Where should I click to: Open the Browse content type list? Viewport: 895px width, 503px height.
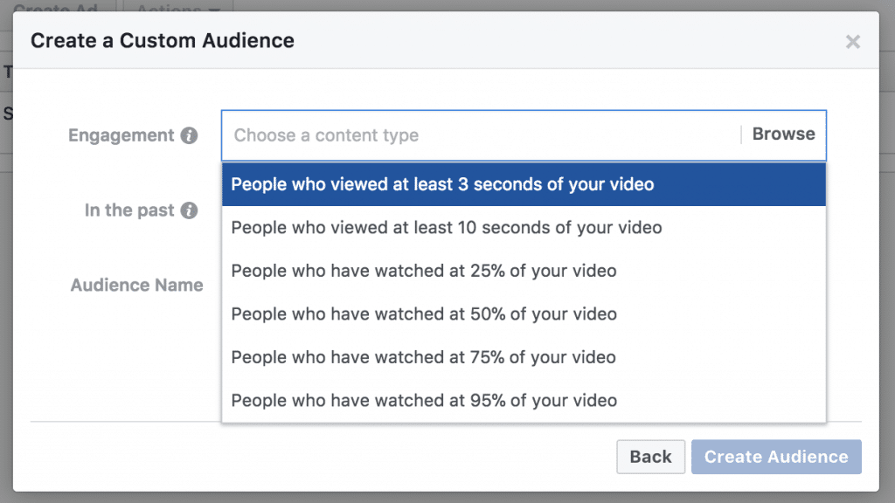(x=783, y=134)
